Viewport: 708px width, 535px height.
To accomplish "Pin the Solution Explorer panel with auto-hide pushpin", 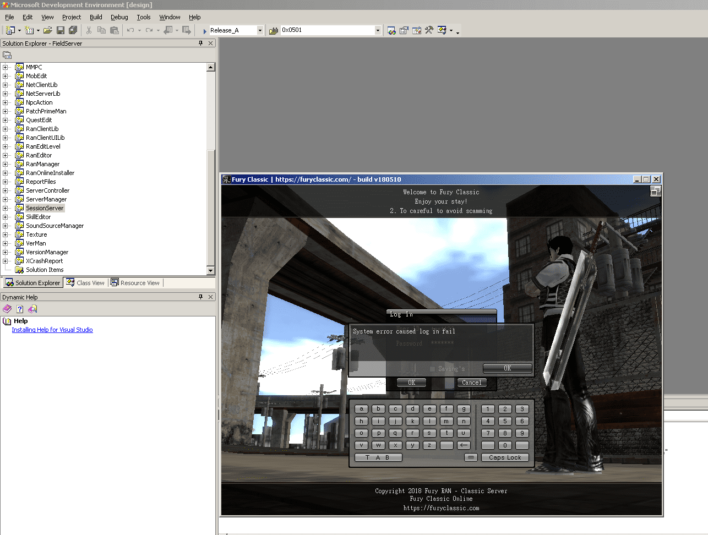I will click(200, 43).
